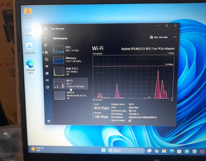Open the myHP app on taskbar

(x=187, y=151)
